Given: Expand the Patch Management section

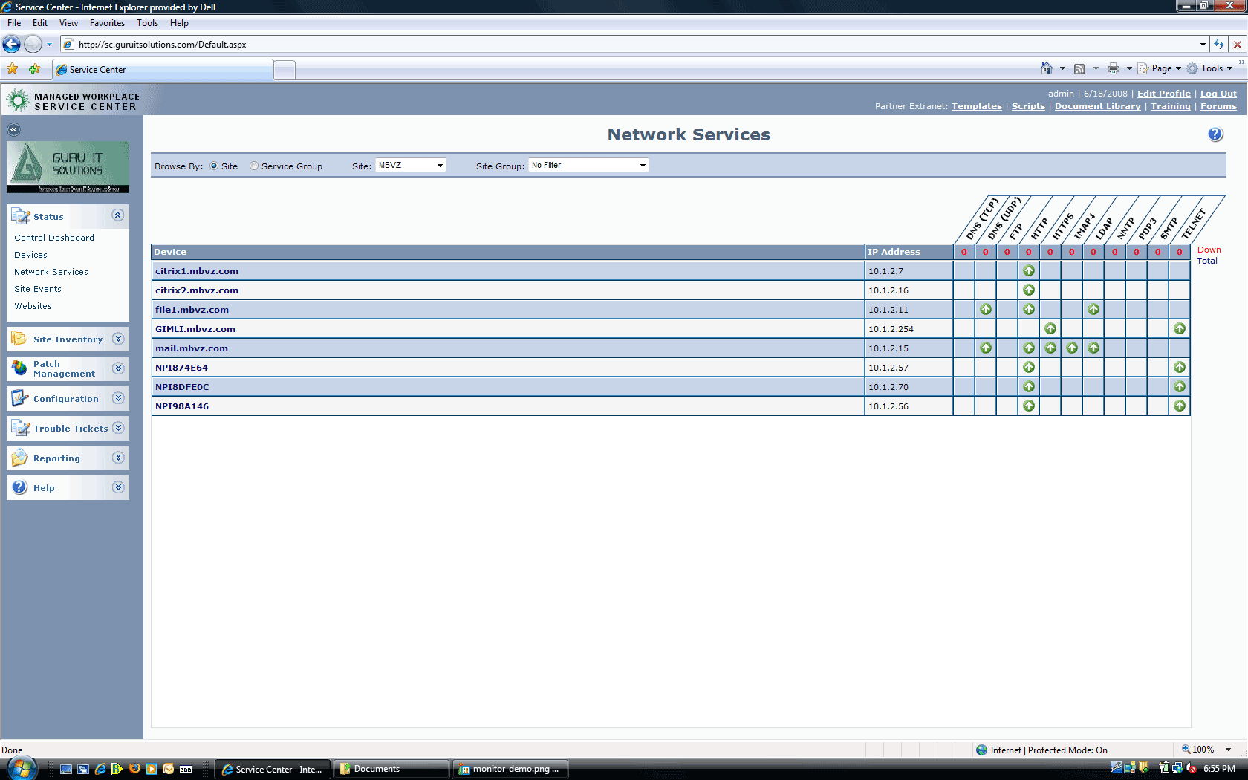Looking at the screenshot, I should pos(118,368).
